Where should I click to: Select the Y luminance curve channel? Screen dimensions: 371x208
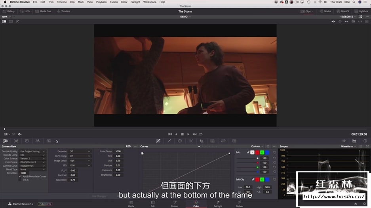pos(252,152)
